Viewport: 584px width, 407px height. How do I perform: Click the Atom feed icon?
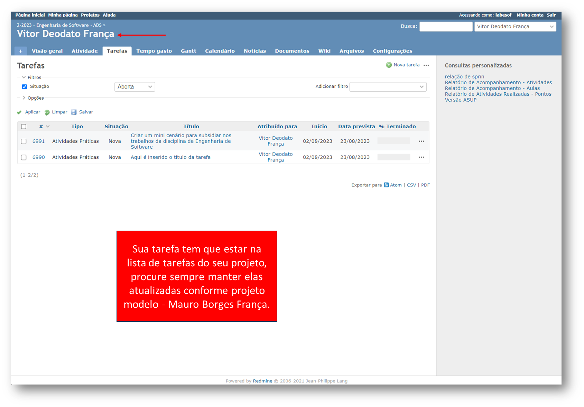click(x=386, y=185)
